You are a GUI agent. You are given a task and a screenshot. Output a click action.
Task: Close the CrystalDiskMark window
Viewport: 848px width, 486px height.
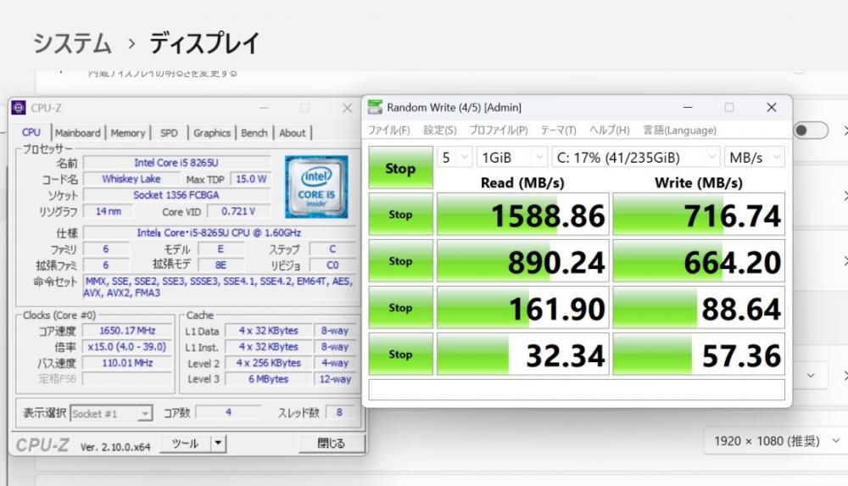tap(772, 108)
